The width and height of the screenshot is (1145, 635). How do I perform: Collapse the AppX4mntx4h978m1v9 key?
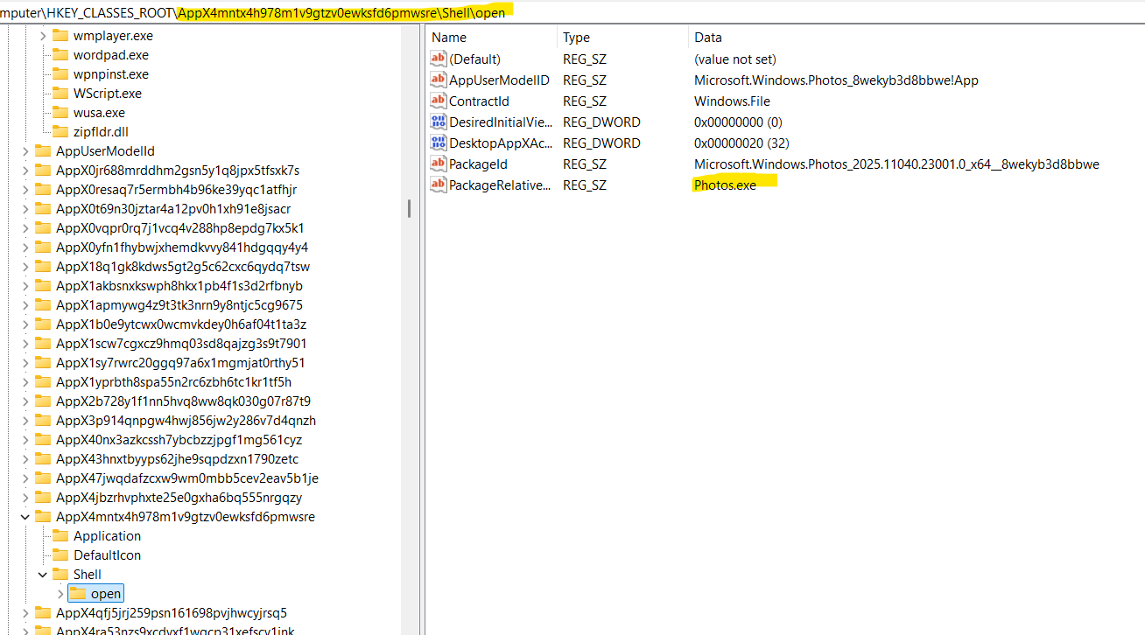coord(25,517)
